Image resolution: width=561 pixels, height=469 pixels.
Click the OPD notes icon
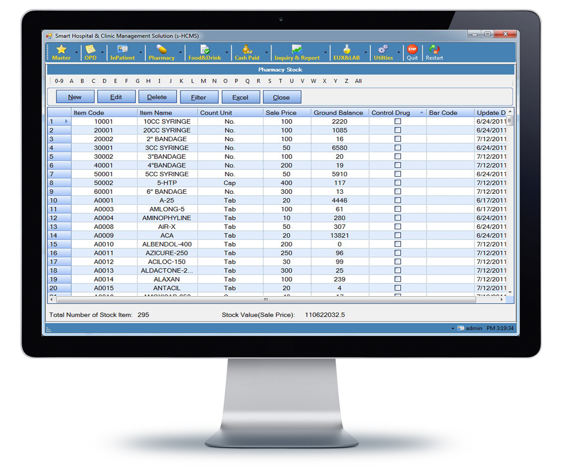[90, 50]
